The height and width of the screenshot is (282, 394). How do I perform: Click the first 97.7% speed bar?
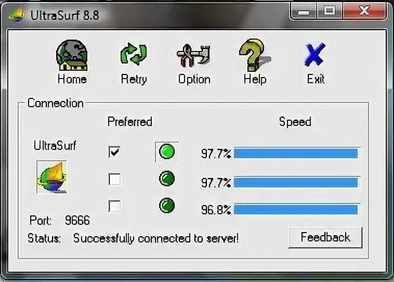(x=297, y=153)
